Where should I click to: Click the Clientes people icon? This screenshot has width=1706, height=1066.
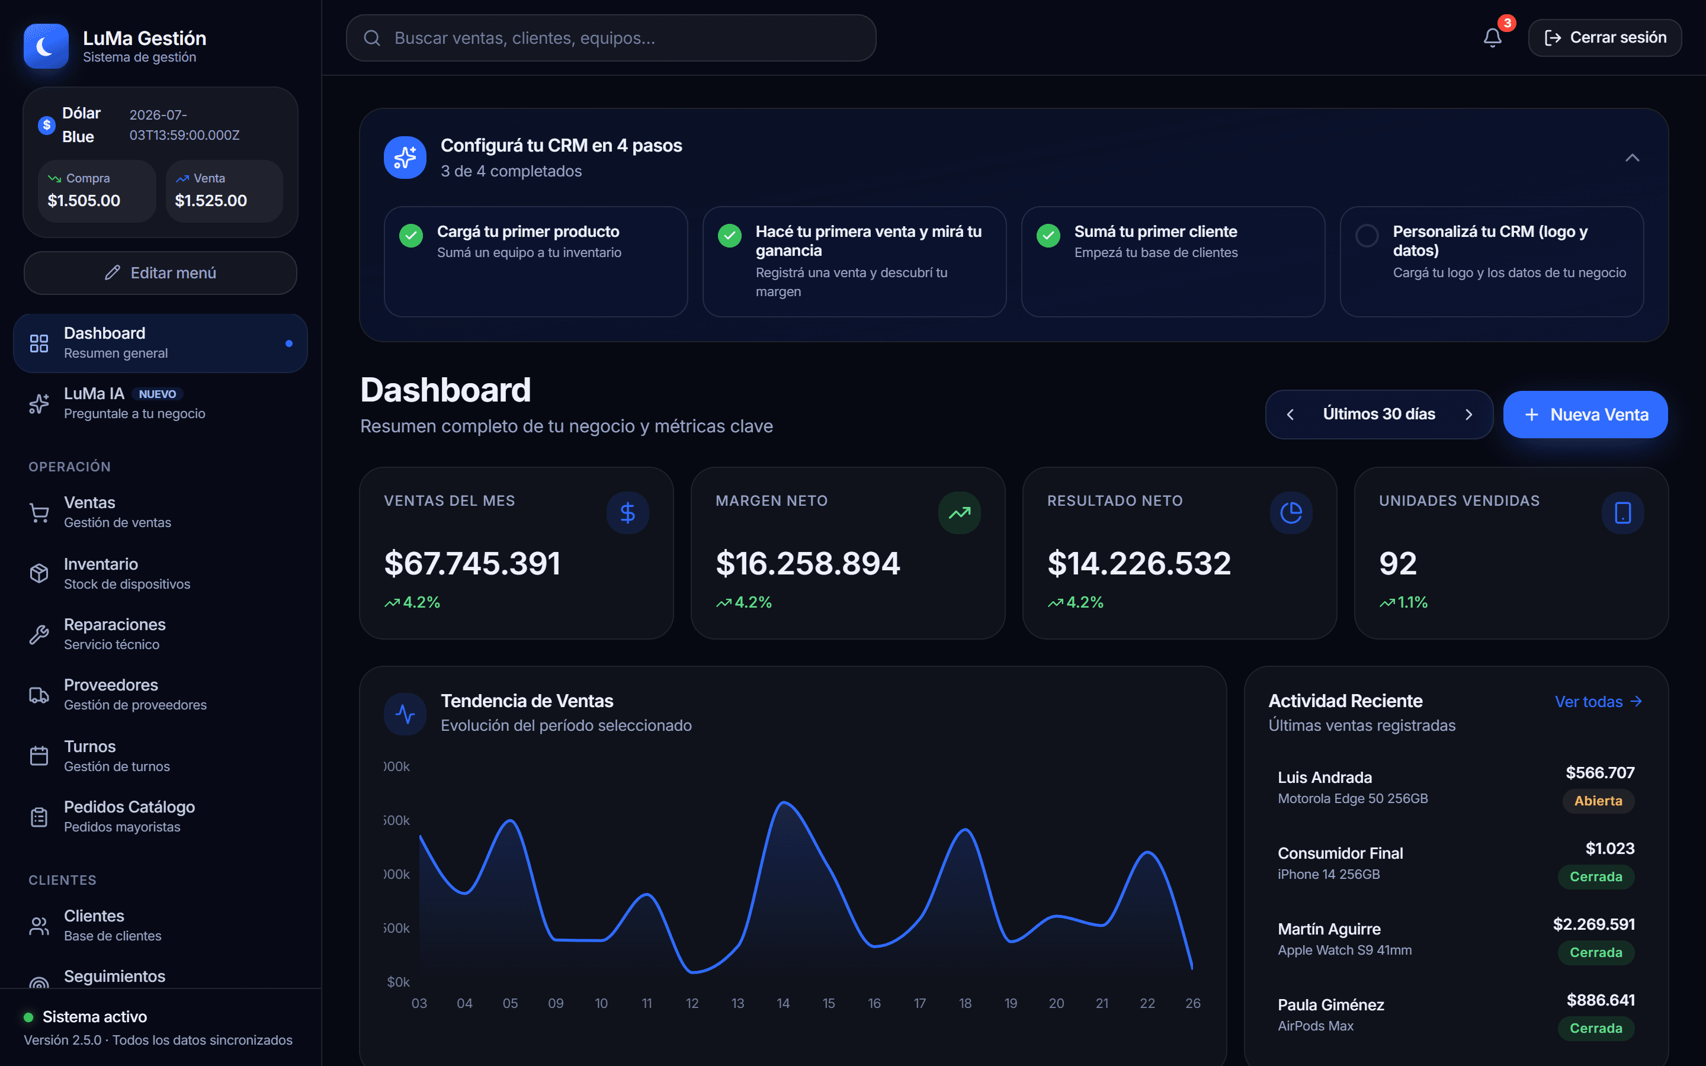[40, 926]
